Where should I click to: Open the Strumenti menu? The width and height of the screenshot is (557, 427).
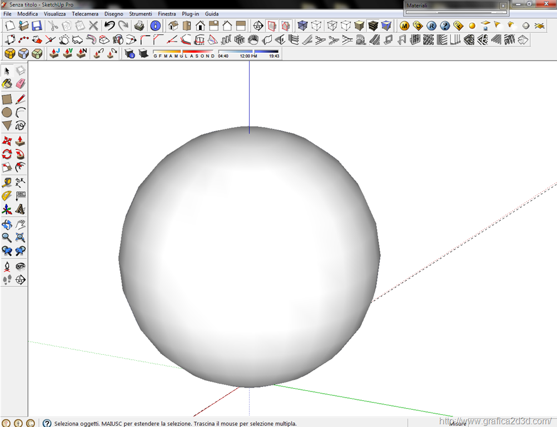point(140,13)
